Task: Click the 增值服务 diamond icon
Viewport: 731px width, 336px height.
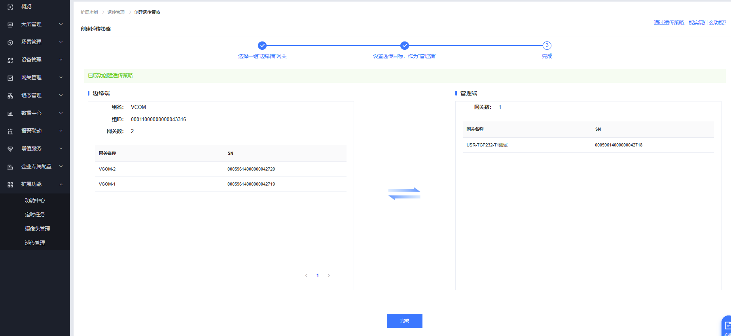Action: [x=10, y=149]
